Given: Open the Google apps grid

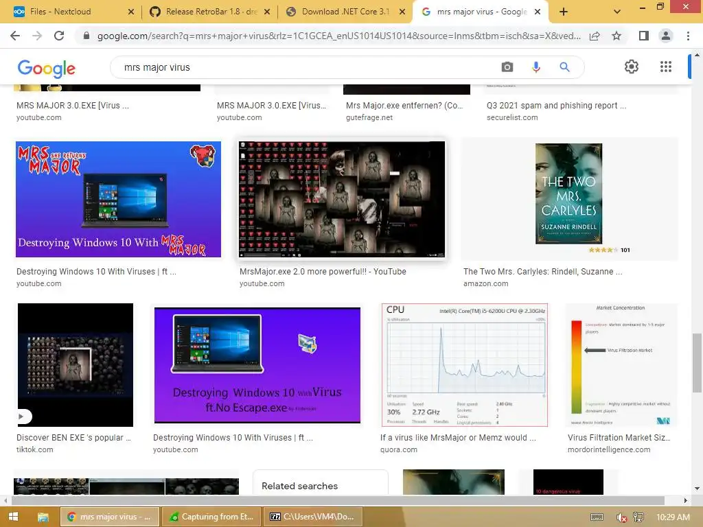Looking at the screenshot, I should pyautogui.click(x=666, y=67).
